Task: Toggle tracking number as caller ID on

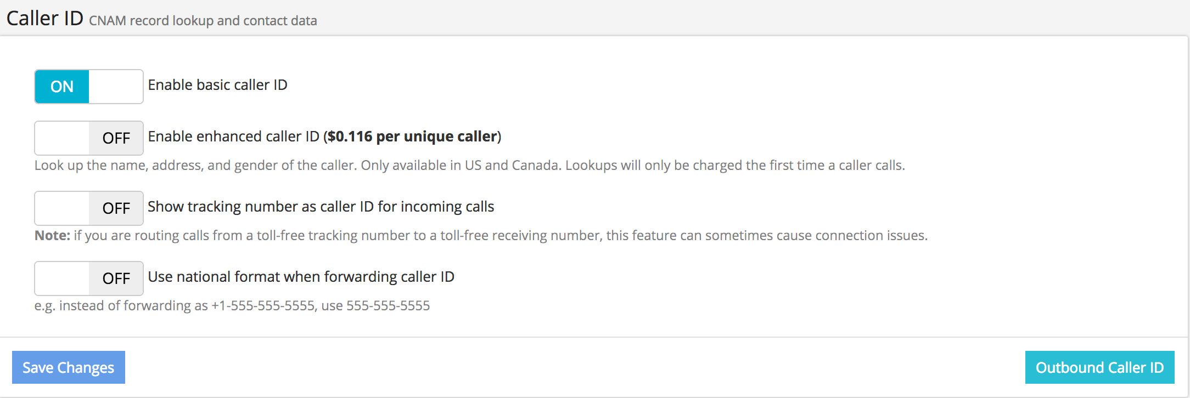Action: (x=89, y=208)
